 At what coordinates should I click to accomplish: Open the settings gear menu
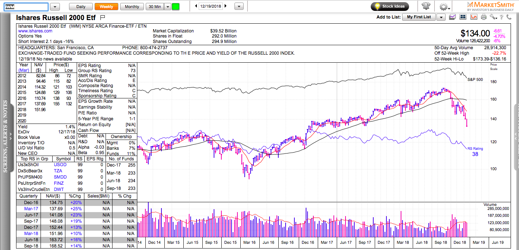[x=444, y=7]
